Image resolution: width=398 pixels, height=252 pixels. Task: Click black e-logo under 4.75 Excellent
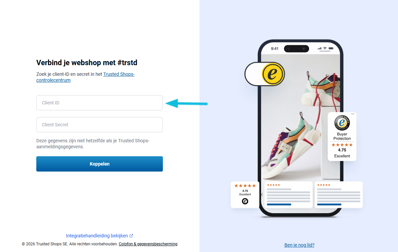tap(245, 201)
